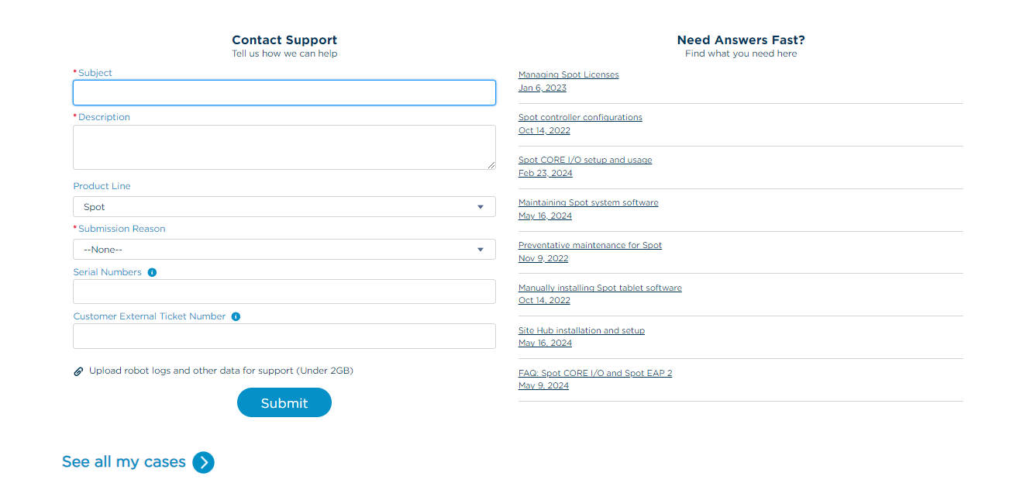The height and width of the screenshot is (497, 1030).
Task: Open the Product Line dropdown
Action: click(x=284, y=207)
